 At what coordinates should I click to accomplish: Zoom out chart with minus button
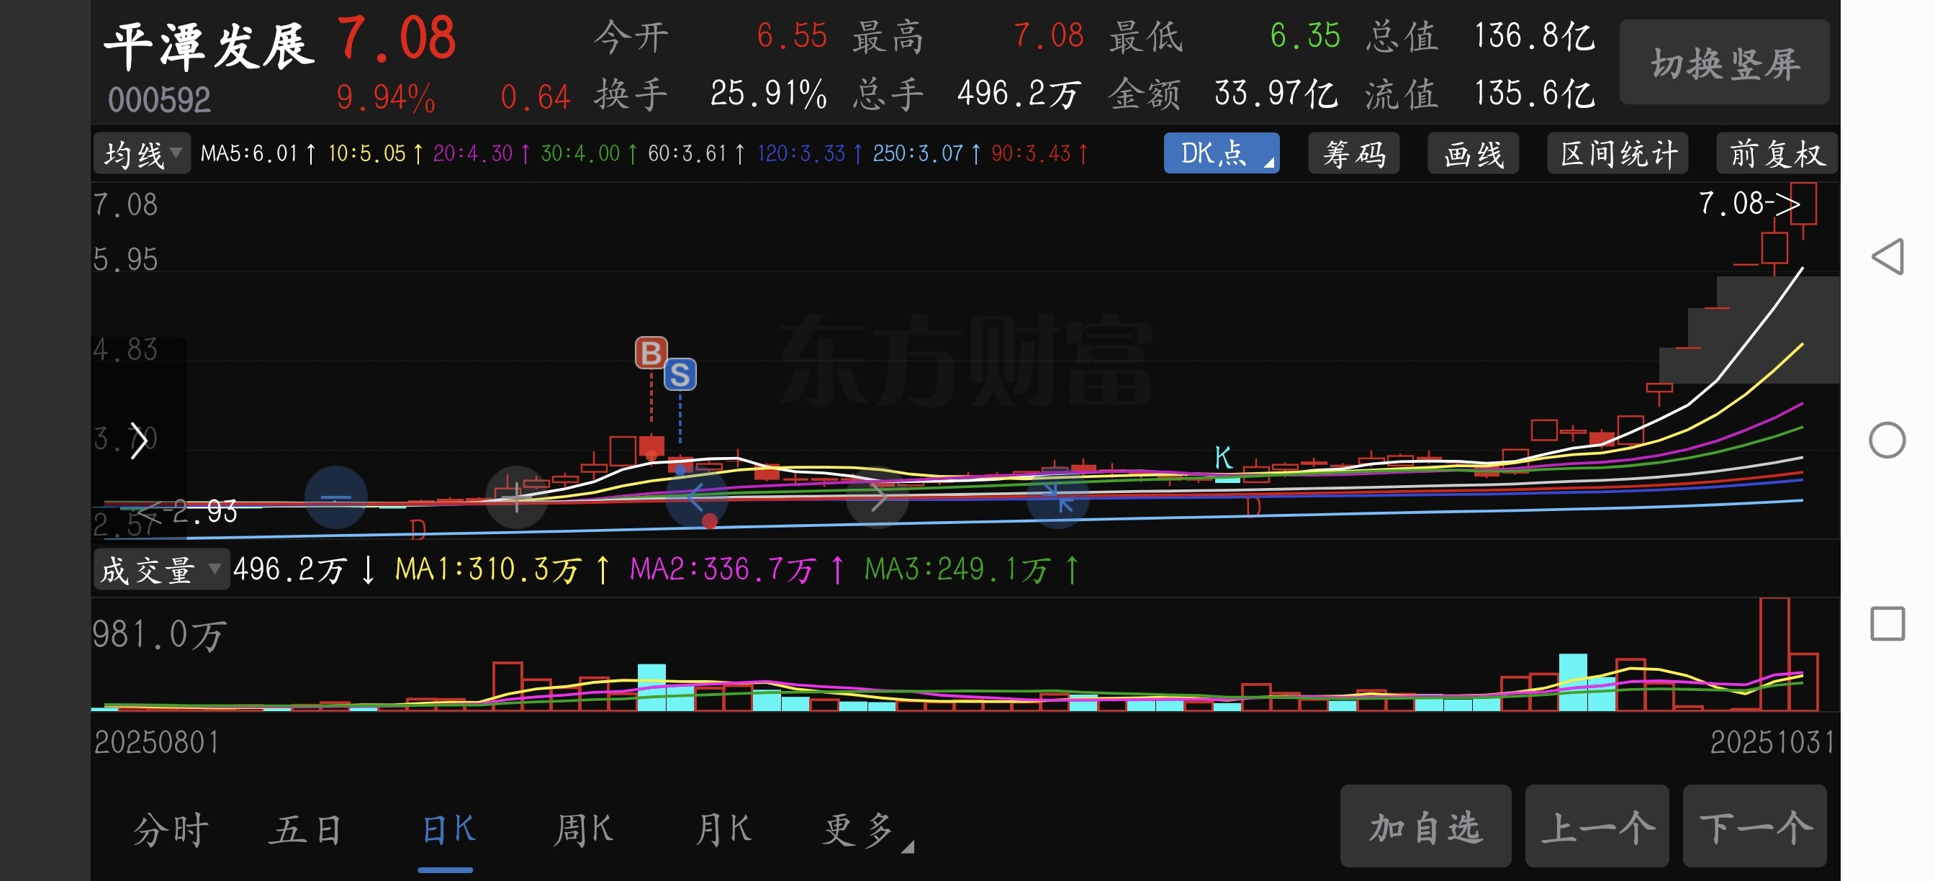tap(335, 497)
